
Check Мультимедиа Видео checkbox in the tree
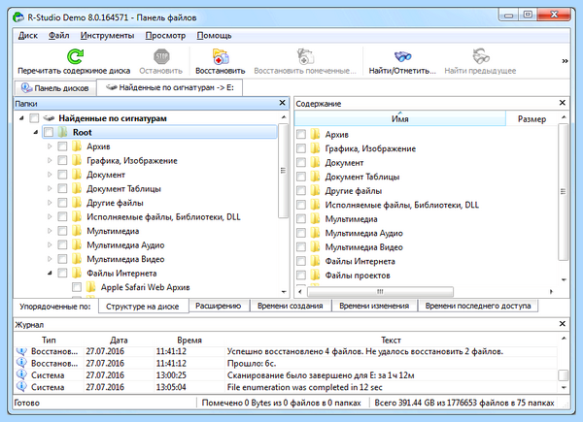tap(62, 259)
